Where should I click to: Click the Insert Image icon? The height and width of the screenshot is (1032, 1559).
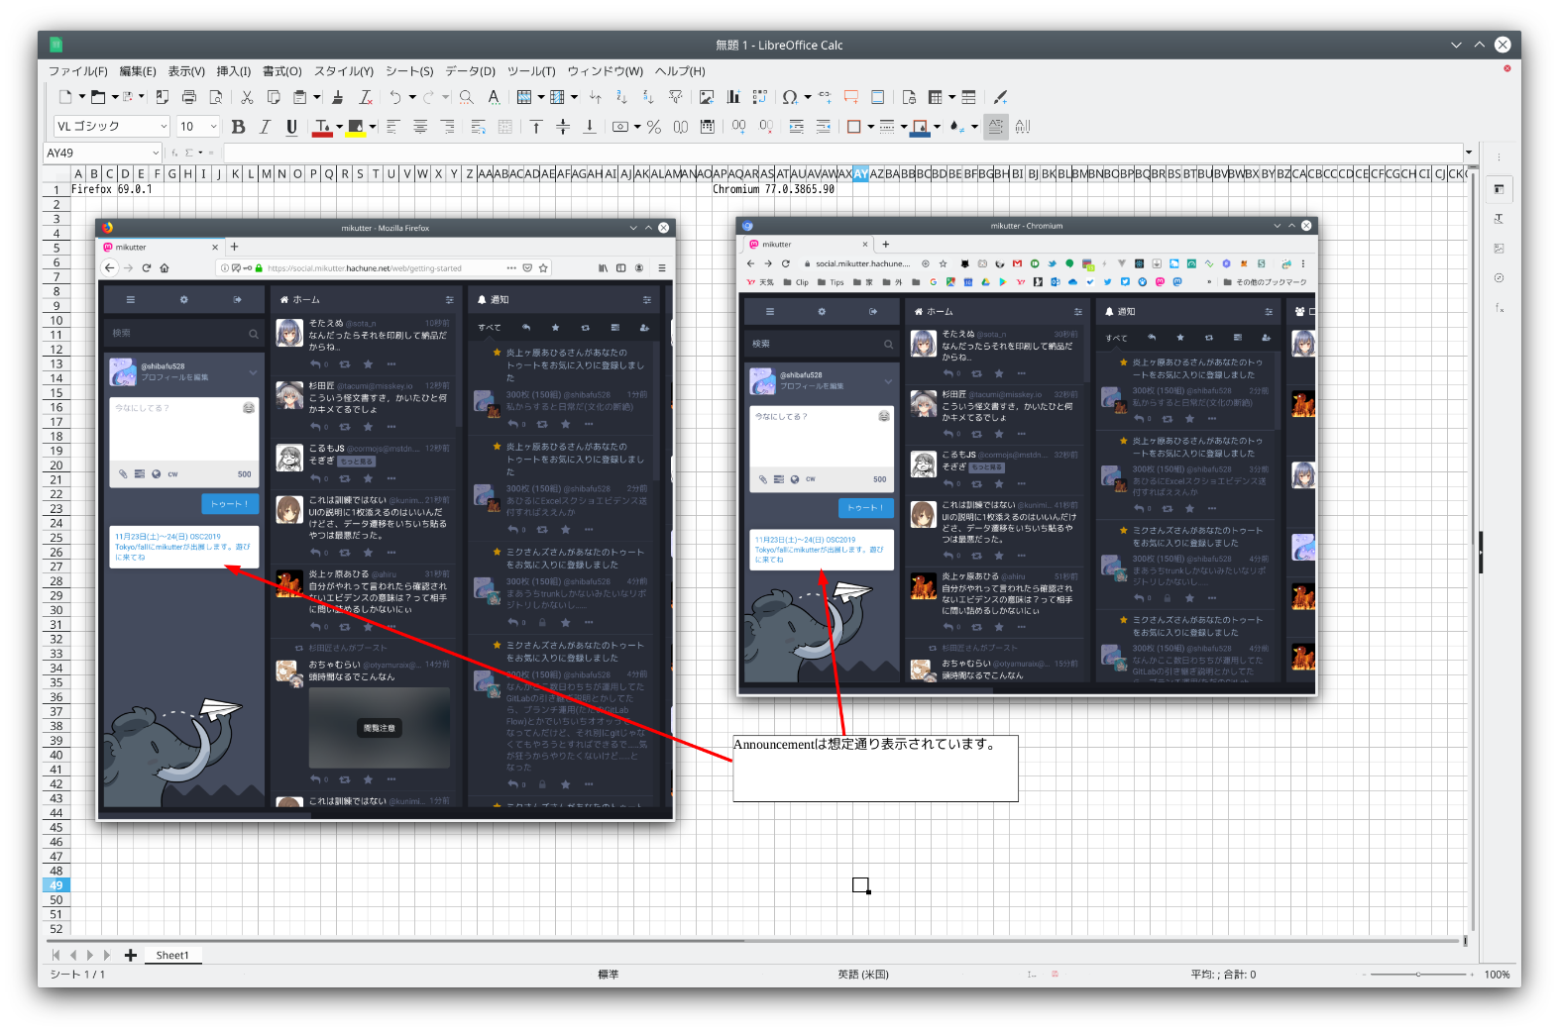click(707, 97)
